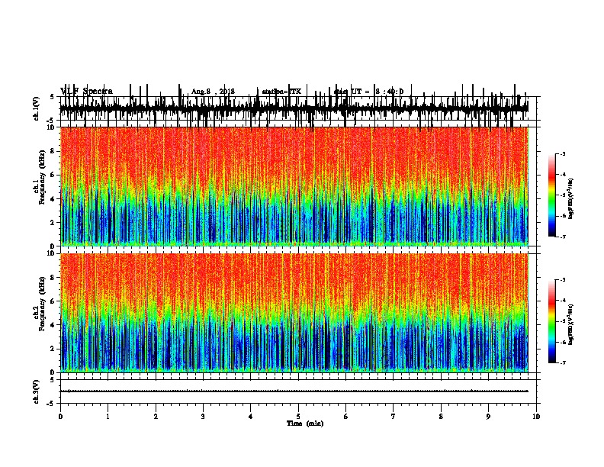Viewport: 604px width, 467px height.
Task: Click the ch.2 spectrogram color scale bar
Action: coord(552,321)
